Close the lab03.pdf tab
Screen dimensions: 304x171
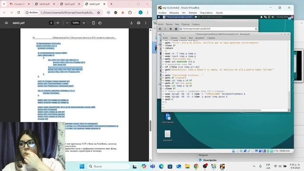(x=79, y=4)
